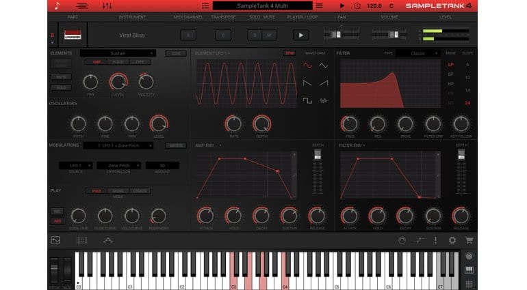This screenshot has height=290, width=527.
Task: Select HP filter mode
Action: 451,84
